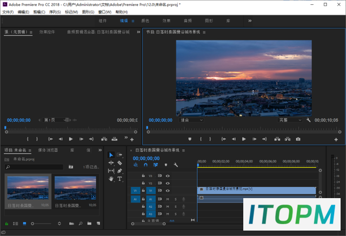The height and width of the screenshot is (236, 346).
Task: Click timeline timecode 00;00;00;00
Action: click(x=146, y=159)
